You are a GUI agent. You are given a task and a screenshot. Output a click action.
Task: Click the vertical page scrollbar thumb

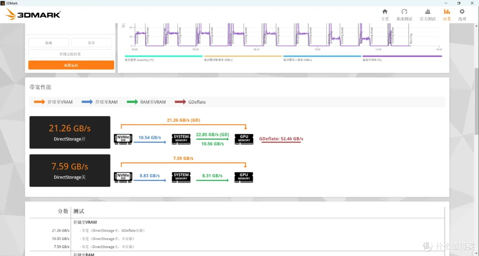pyautogui.click(x=476, y=102)
